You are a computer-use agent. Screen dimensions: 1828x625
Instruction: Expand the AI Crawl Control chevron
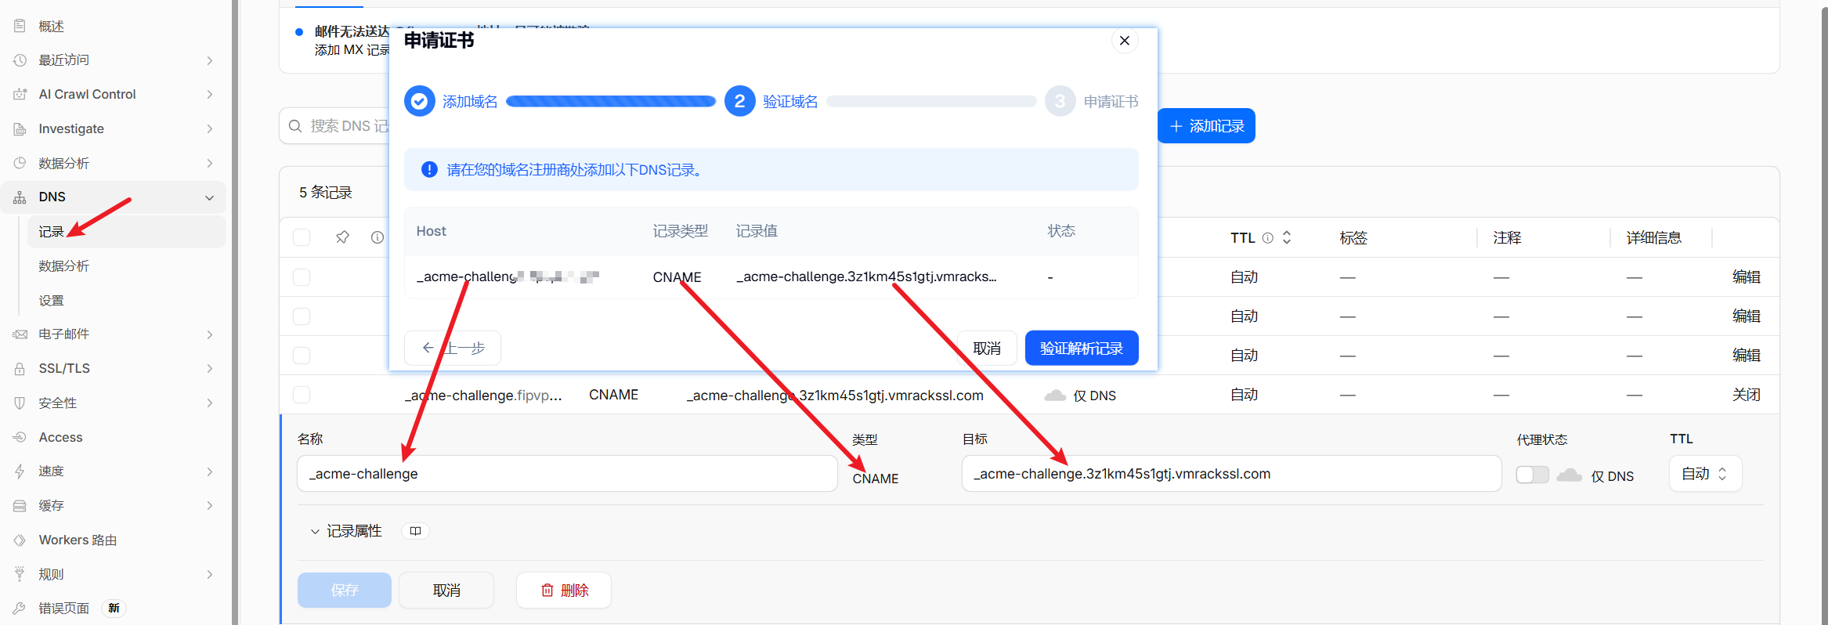(x=209, y=94)
